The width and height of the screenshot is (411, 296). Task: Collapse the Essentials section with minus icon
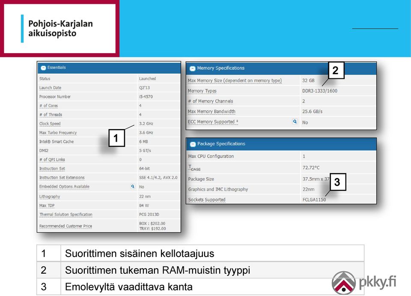43,68
